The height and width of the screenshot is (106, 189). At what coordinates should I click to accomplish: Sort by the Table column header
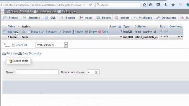[x=12, y=26]
